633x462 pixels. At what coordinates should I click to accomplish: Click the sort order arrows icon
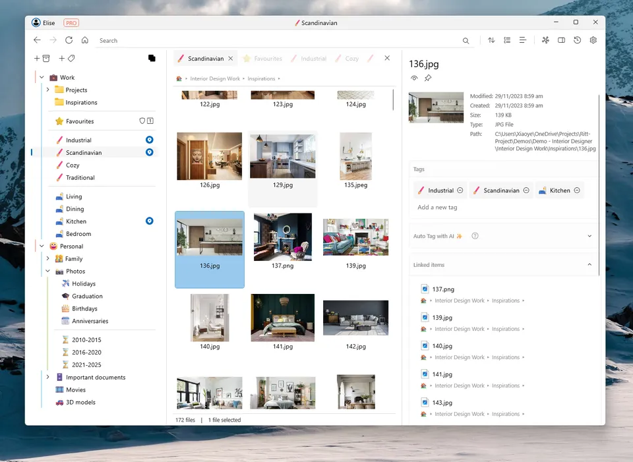[491, 40]
